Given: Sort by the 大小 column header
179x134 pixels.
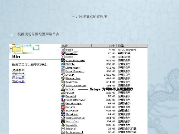Looking at the screenshot, I should pyautogui.click(x=104, y=46).
